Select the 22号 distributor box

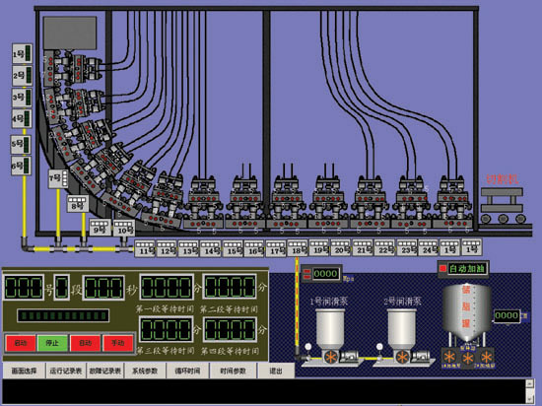click(384, 247)
